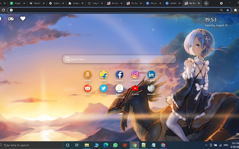239x149 pixels.
Task: Click the 'Search here...' box
Action: point(119,59)
